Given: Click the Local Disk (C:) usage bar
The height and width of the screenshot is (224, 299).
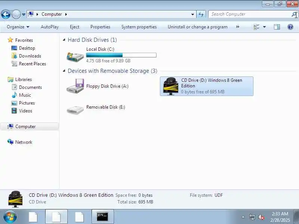Looking at the screenshot, I should pyautogui.click(x=121, y=55).
